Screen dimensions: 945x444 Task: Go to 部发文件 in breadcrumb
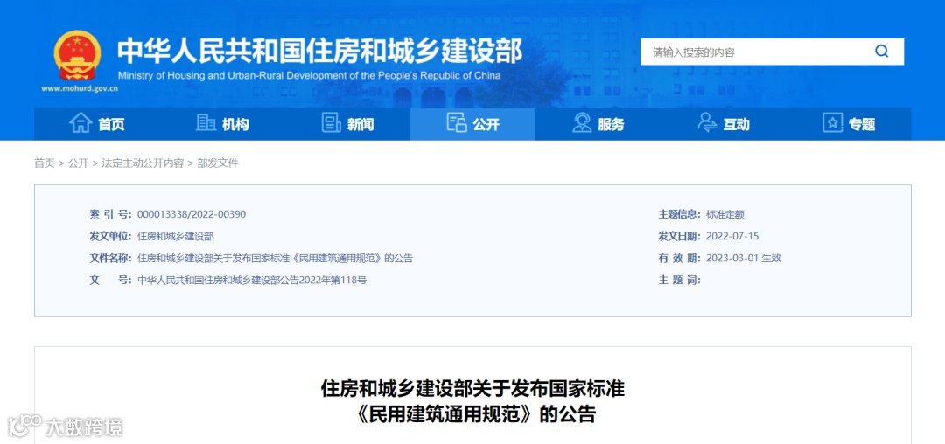coord(218,163)
